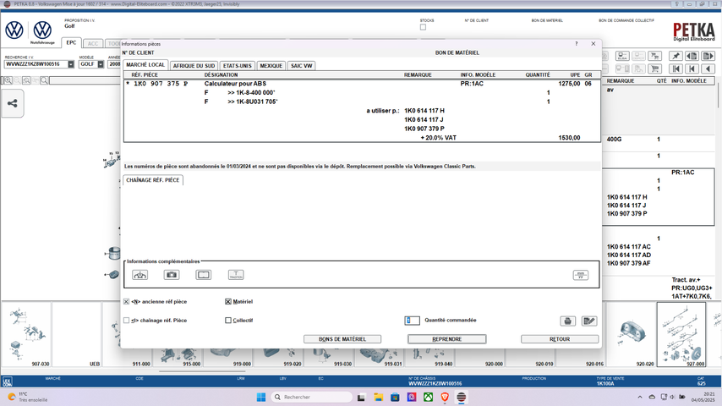Open the blank screen info icon

(204, 275)
